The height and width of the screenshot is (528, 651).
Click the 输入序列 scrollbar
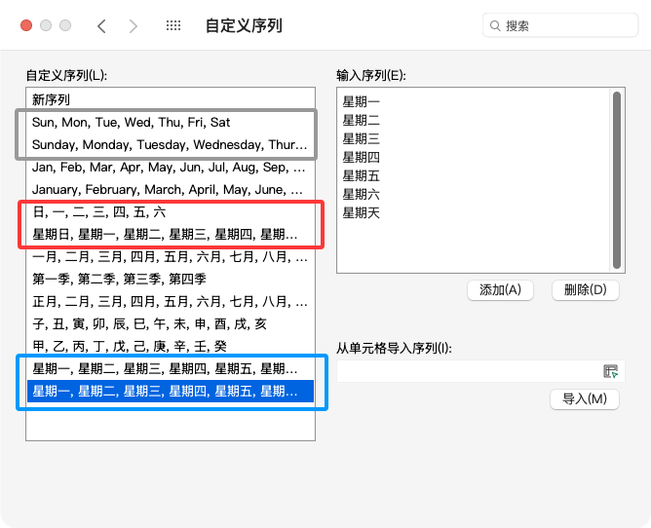[x=617, y=180]
